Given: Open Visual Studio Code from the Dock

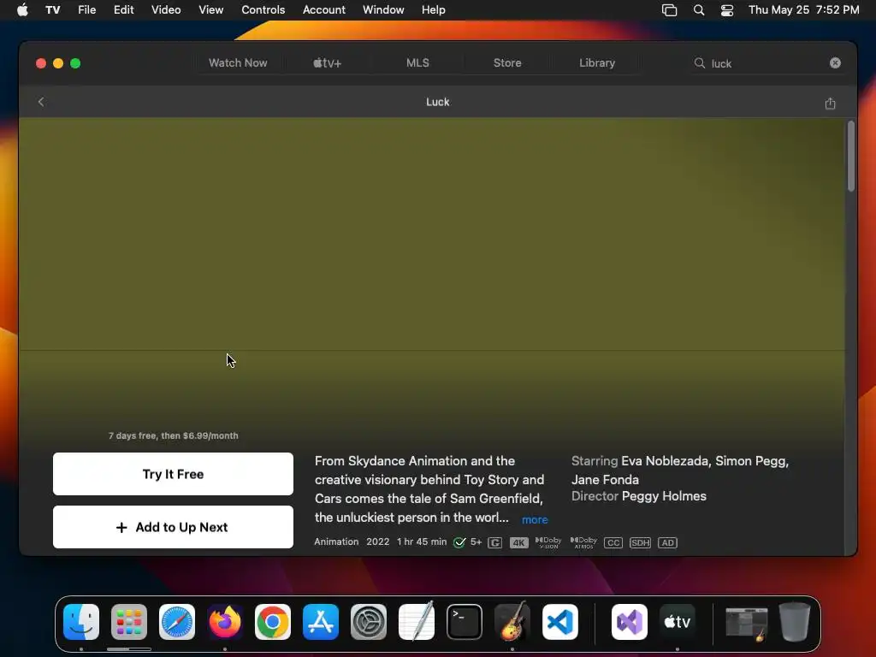Looking at the screenshot, I should pos(559,622).
